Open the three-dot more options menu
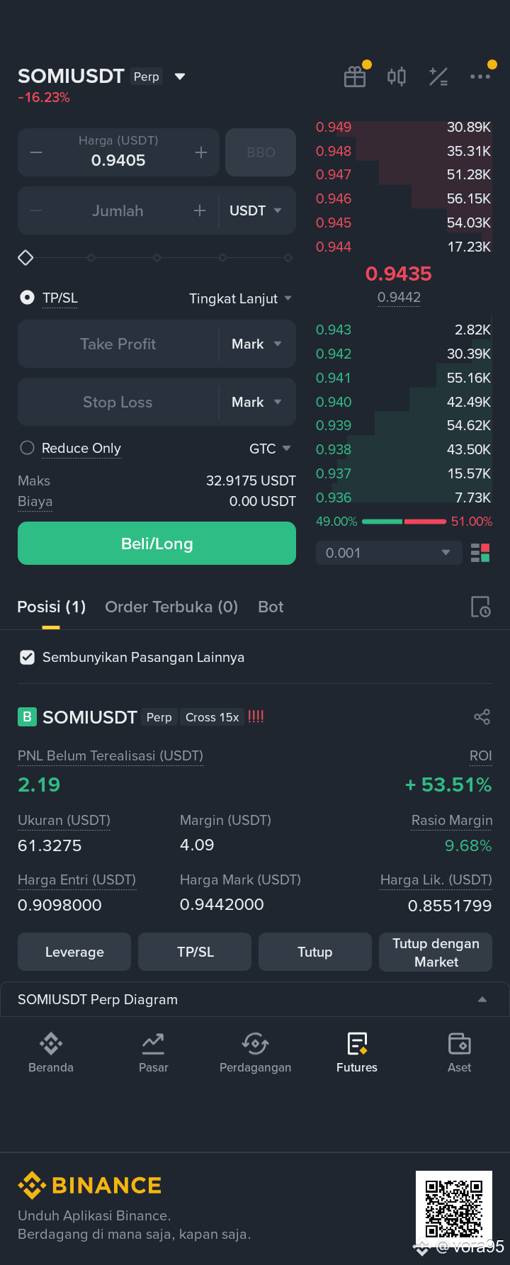This screenshot has height=1265, width=510. pos(480,77)
